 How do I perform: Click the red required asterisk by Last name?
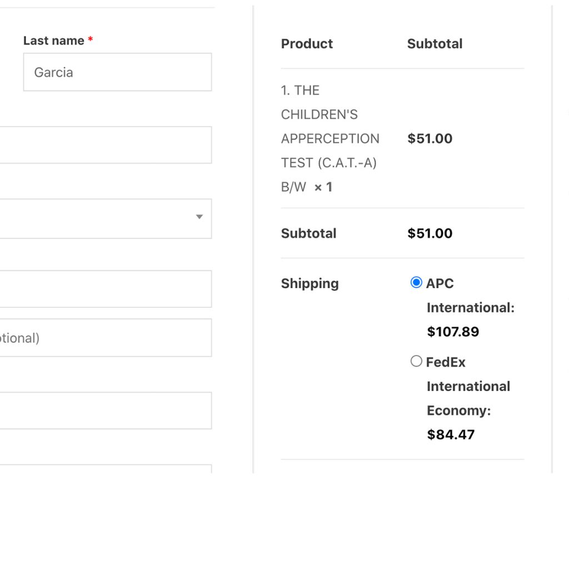91,40
